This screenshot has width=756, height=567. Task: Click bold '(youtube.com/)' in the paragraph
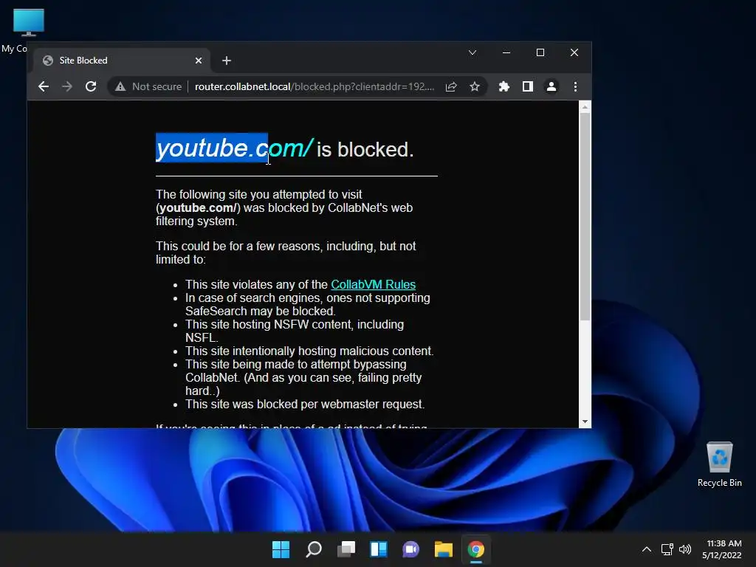coord(198,207)
